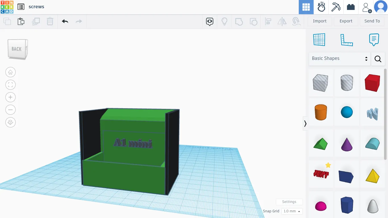
Task: Pick the navy Polygon shape
Action: click(347, 205)
